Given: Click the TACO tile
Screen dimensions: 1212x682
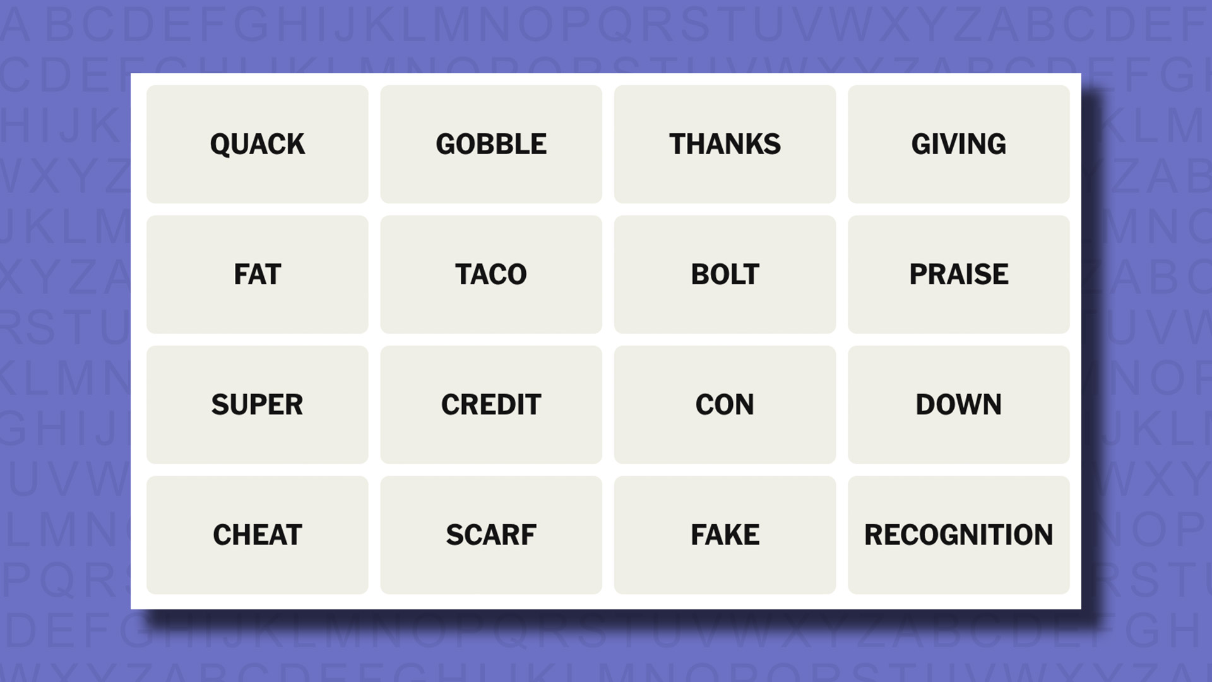Looking at the screenshot, I should click(490, 274).
